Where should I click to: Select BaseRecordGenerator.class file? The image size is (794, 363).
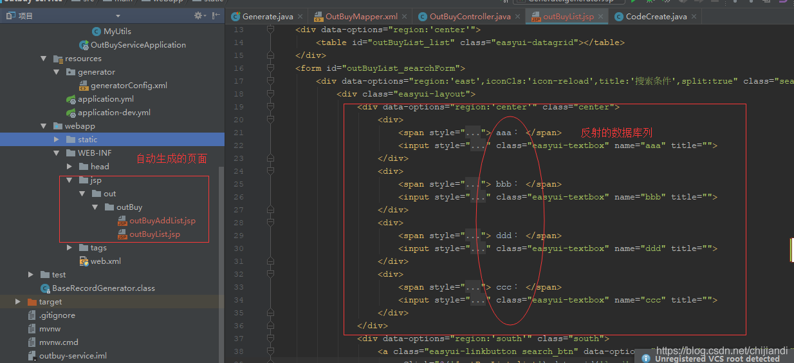[x=104, y=288]
